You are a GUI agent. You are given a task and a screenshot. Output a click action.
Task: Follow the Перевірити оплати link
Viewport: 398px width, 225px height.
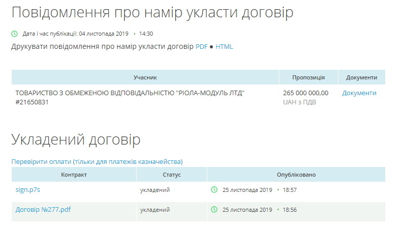tap(97, 162)
